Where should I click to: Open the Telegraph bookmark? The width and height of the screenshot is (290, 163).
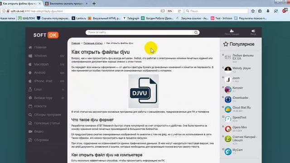tap(131, 18)
